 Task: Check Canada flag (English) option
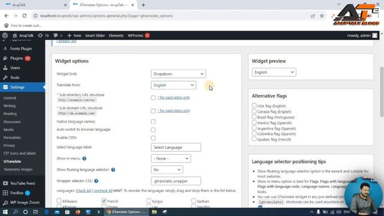[x=254, y=111]
